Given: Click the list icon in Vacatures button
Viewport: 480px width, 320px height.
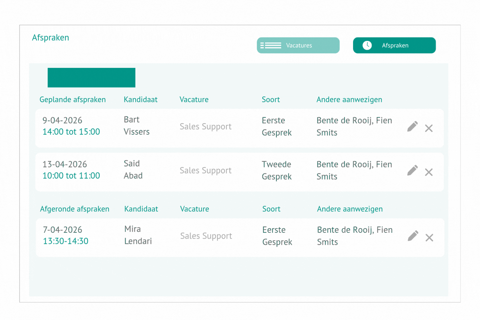Looking at the screenshot, I should point(271,46).
